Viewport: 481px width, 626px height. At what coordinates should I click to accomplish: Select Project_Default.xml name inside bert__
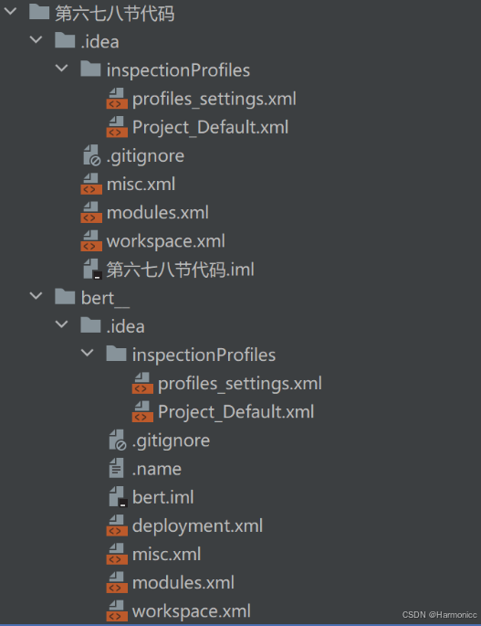(x=236, y=412)
